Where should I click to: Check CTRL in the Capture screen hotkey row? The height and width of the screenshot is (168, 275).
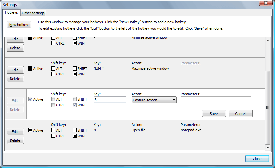(x=53, y=105)
